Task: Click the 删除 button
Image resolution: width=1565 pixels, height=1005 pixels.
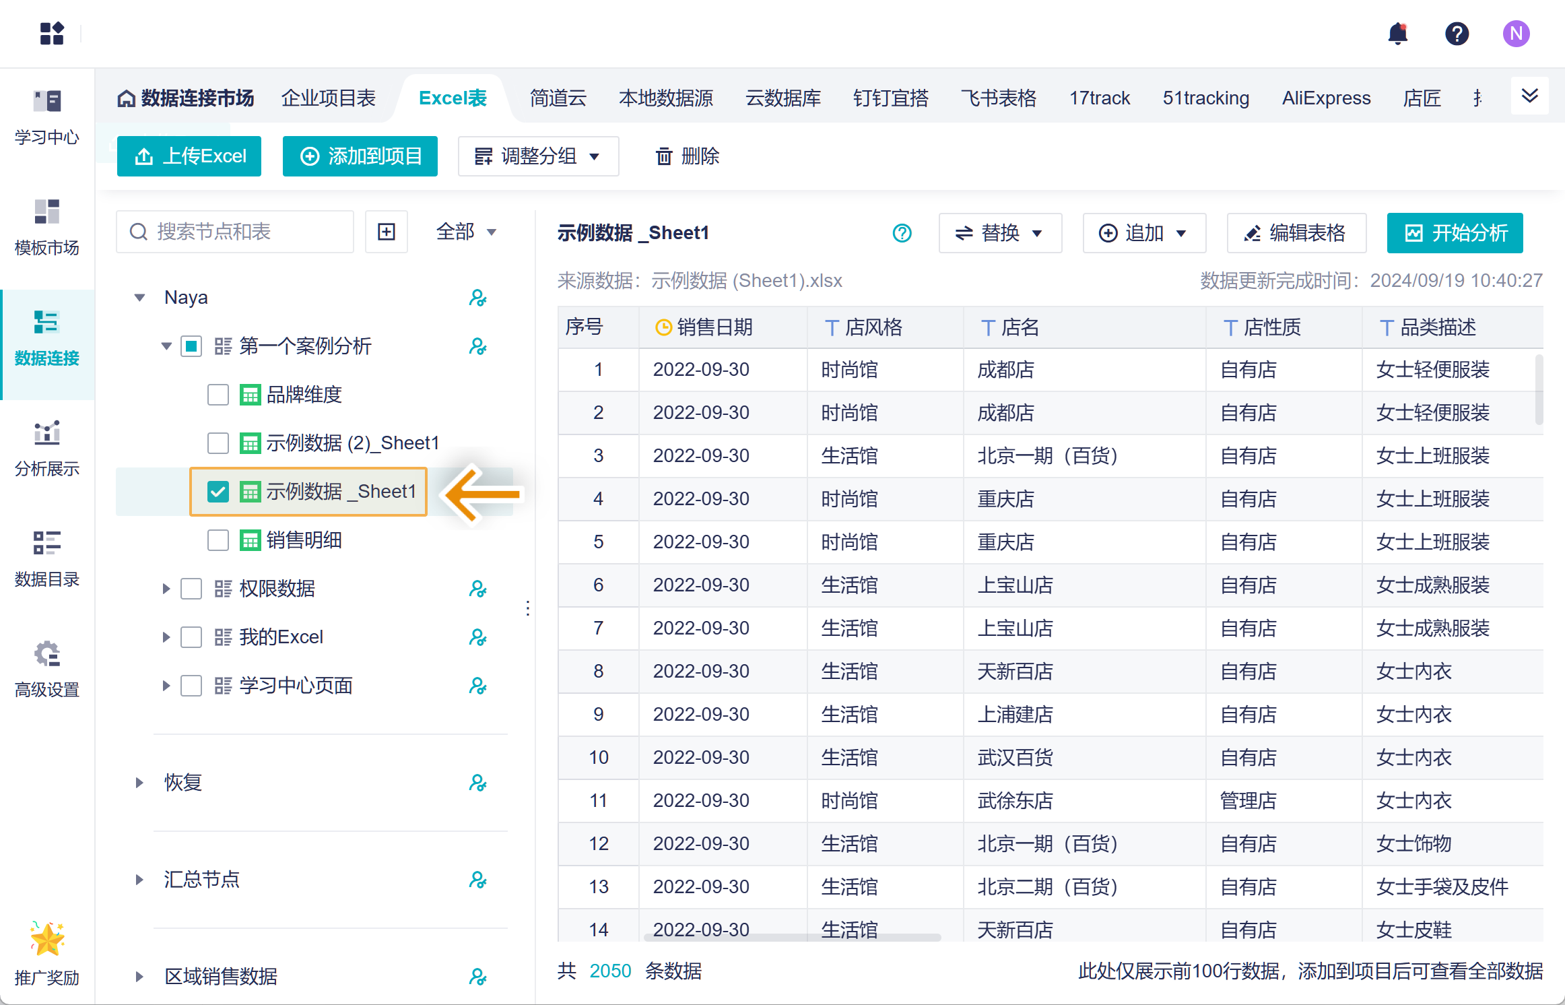Action: tap(688, 156)
